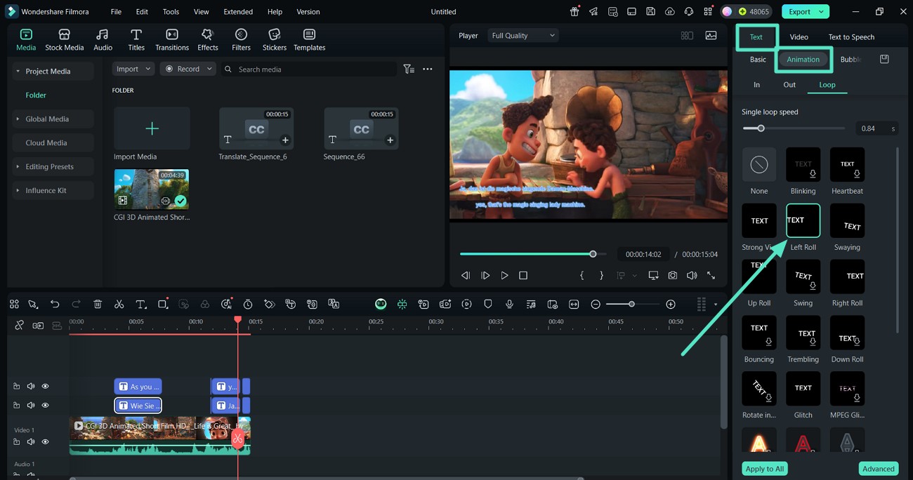Open the File menu
This screenshot has height=480, width=913.
pos(116,11)
